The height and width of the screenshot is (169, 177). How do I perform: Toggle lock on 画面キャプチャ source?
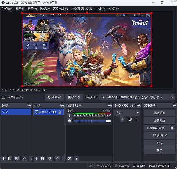pos(60,112)
